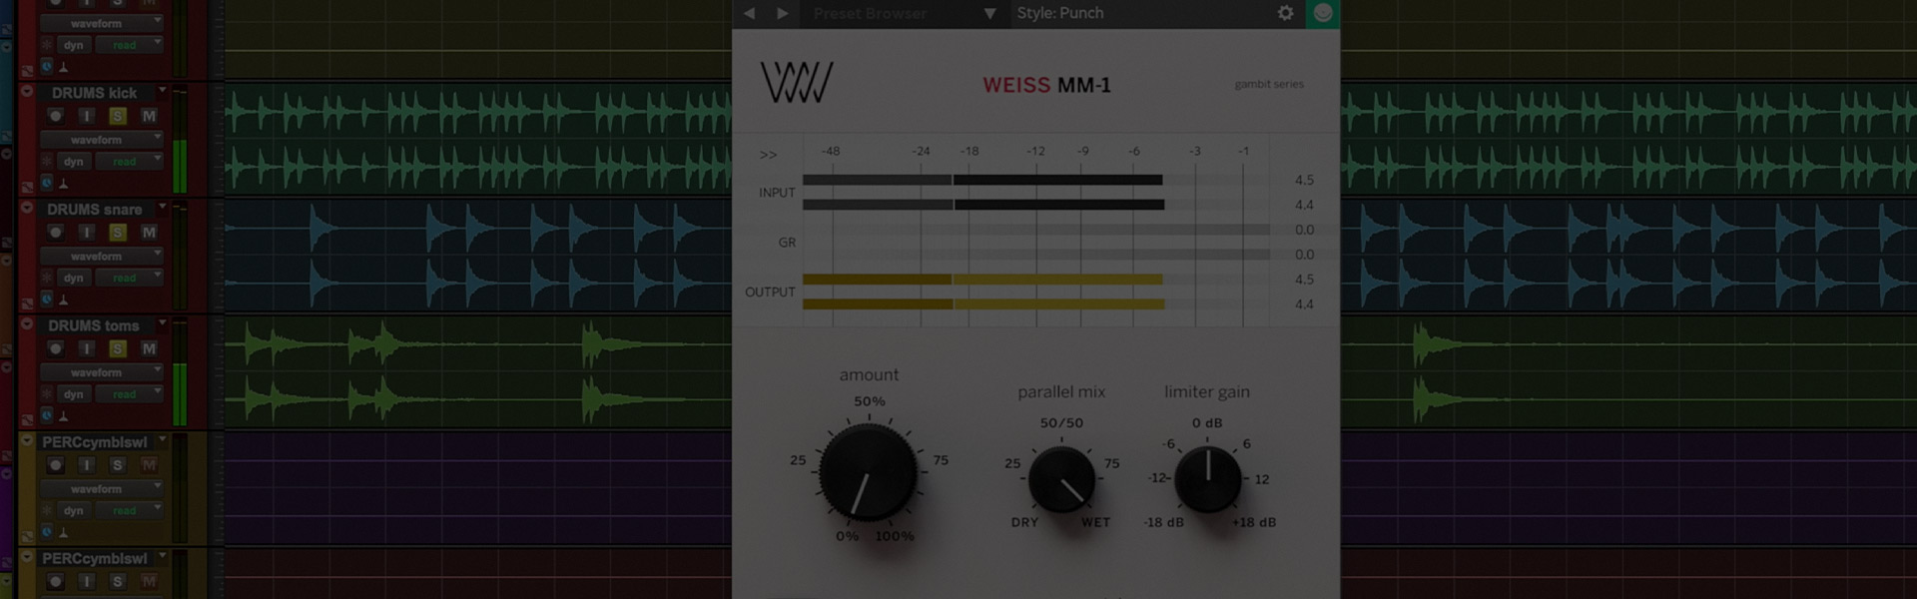Select the Style: Punch menu

[1059, 13]
